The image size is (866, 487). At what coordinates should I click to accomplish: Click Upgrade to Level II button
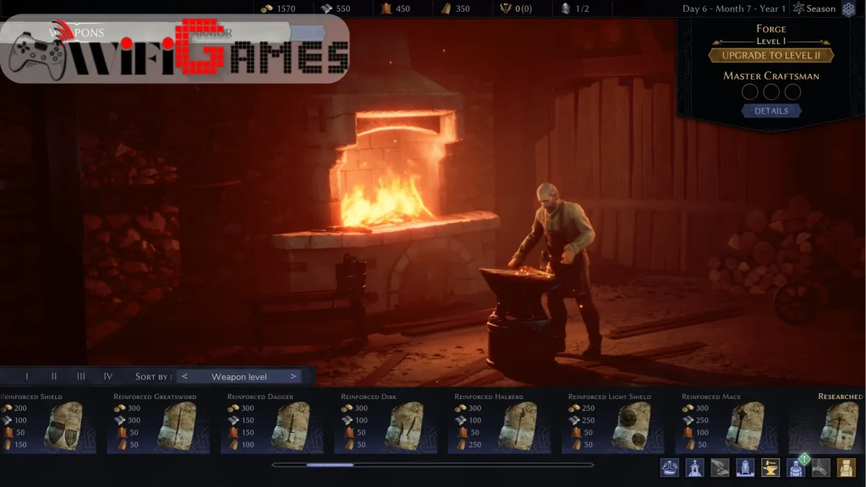pyautogui.click(x=771, y=55)
